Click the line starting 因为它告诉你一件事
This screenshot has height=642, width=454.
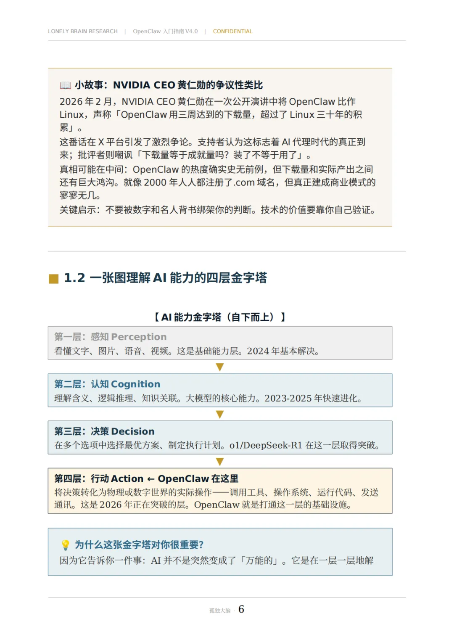(216, 561)
